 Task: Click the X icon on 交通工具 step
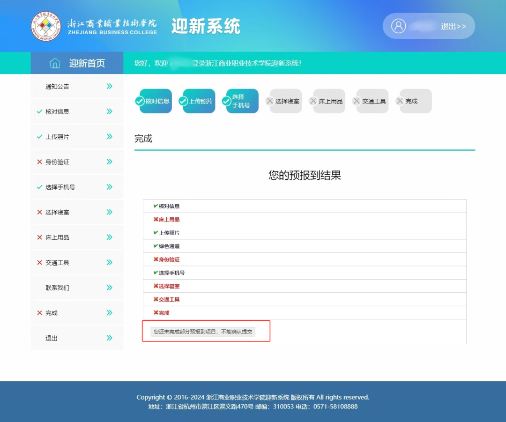[356, 101]
